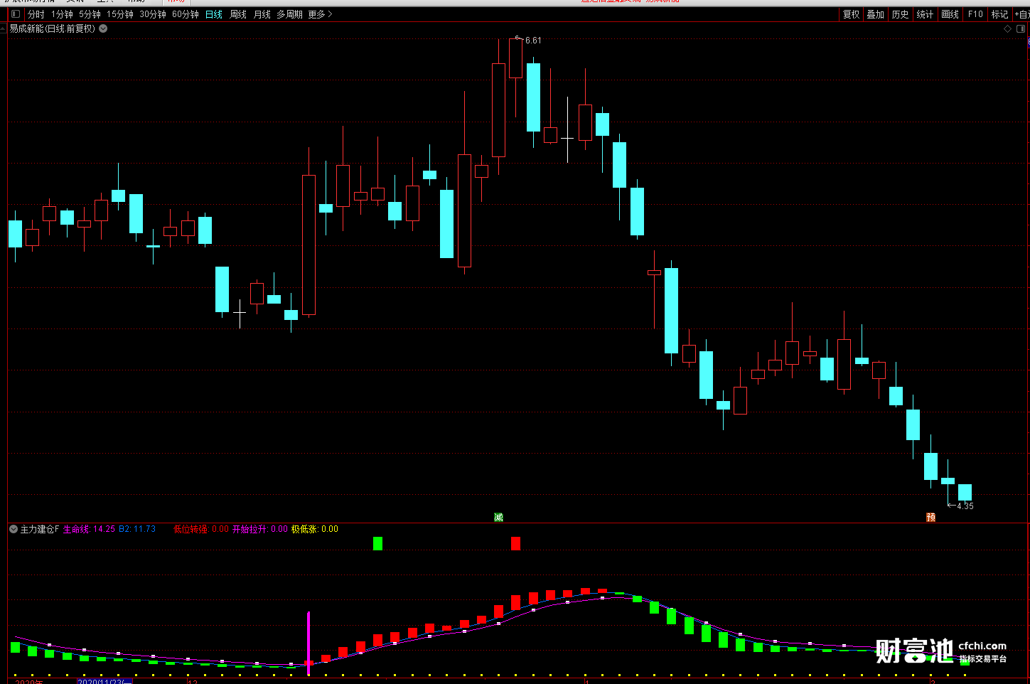Click the 低位转强 indicator label
Screen dimensions: 1030x684
pos(191,529)
